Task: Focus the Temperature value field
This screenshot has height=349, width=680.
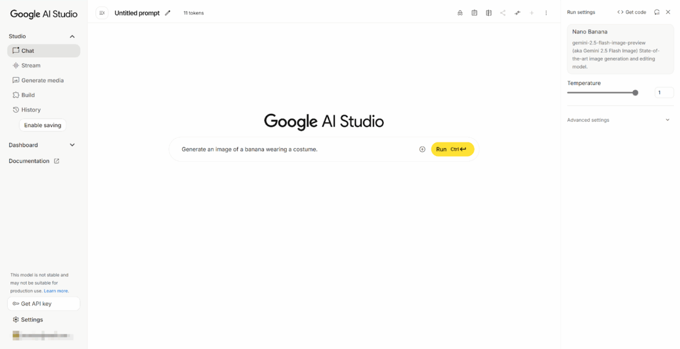Action: (x=664, y=93)
